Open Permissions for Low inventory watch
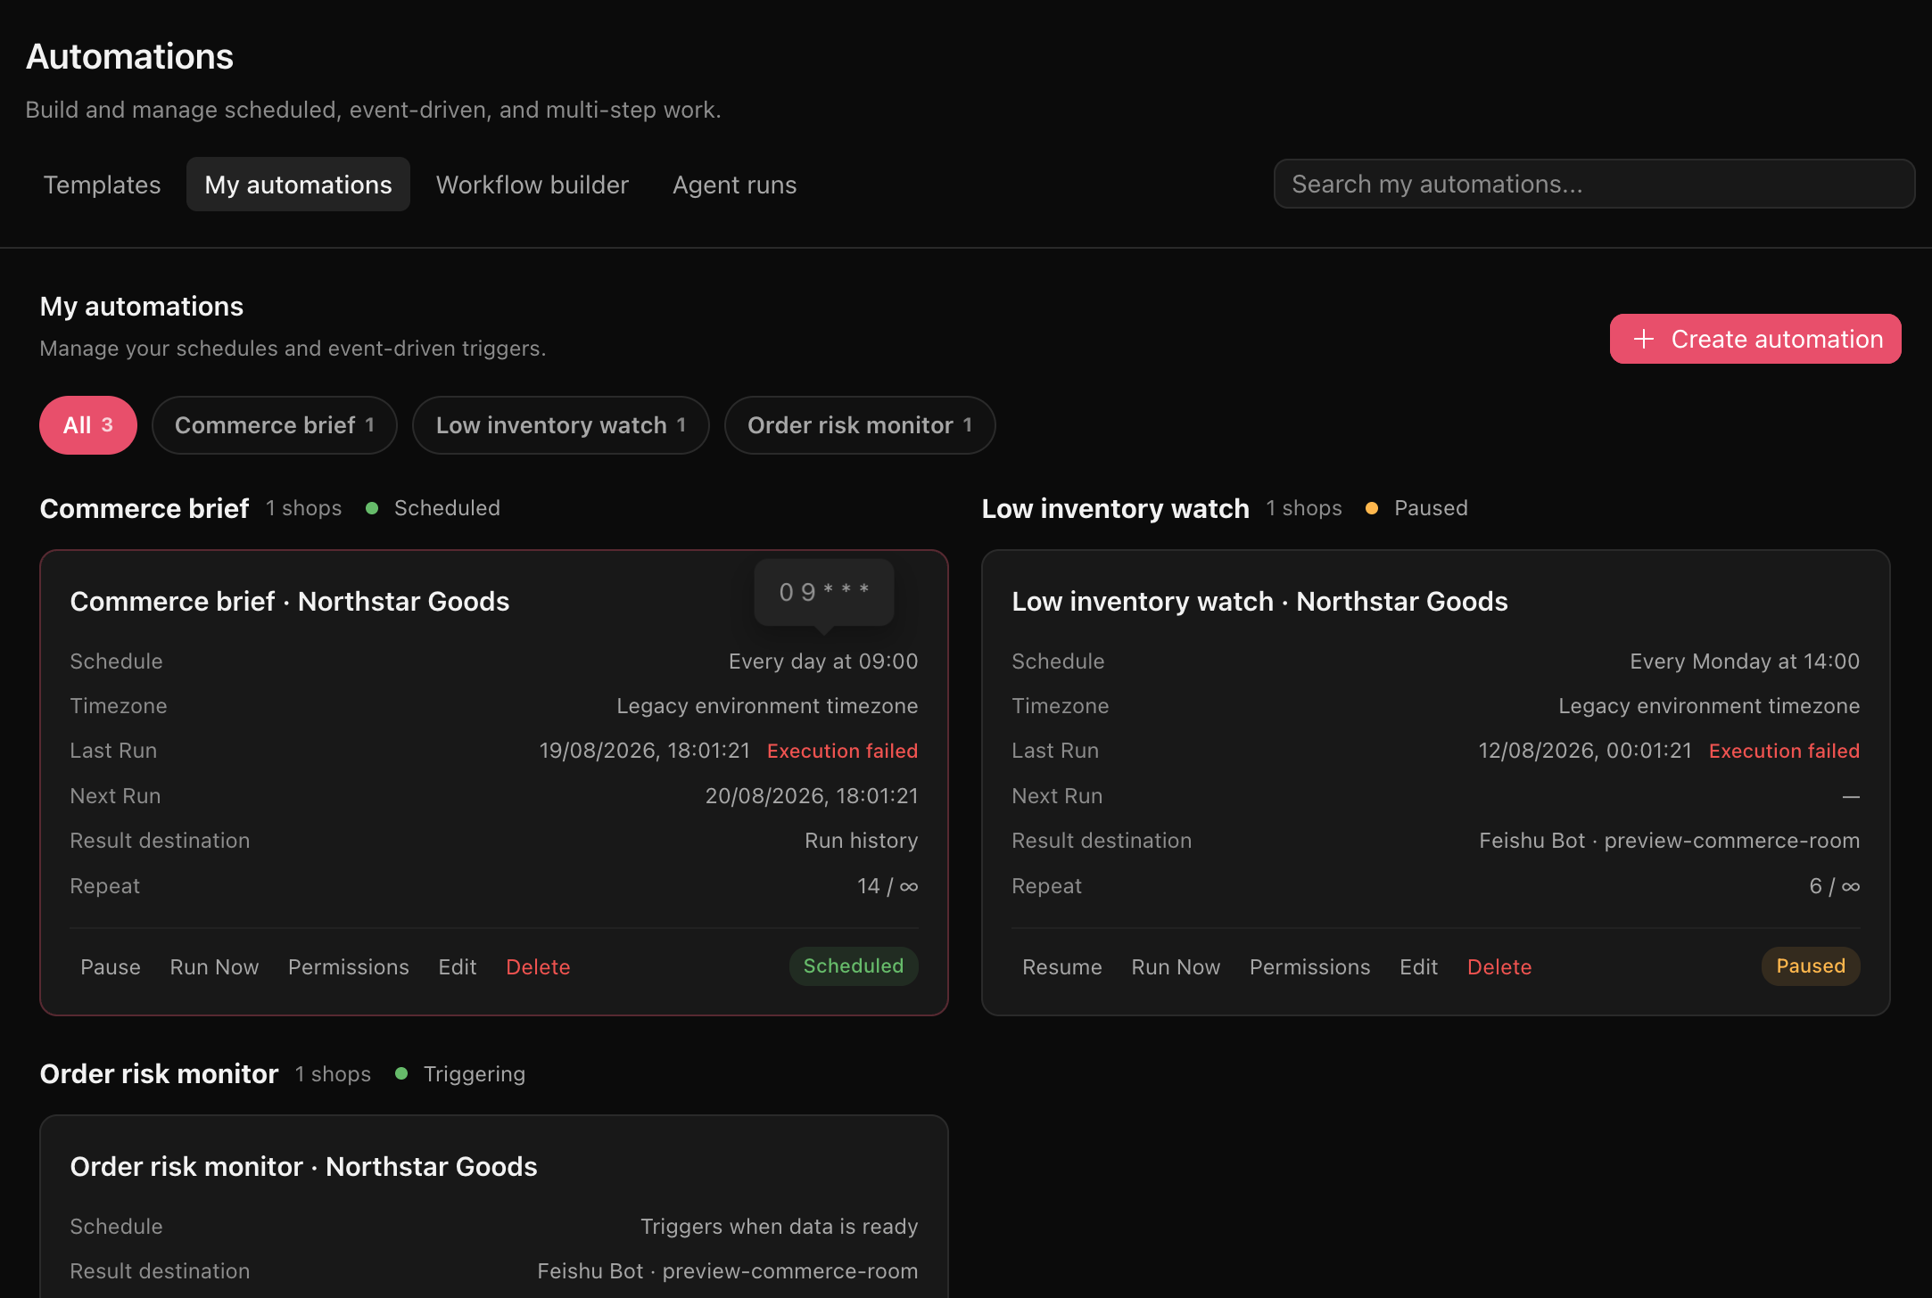The image size is (1932, 1298). point(1310,967)
